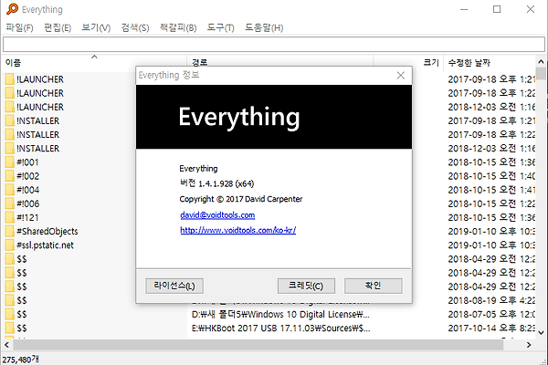Select the #!121 folder icon
The height and width of the screenshot is (365, 548).
click(x=9, y=217)
